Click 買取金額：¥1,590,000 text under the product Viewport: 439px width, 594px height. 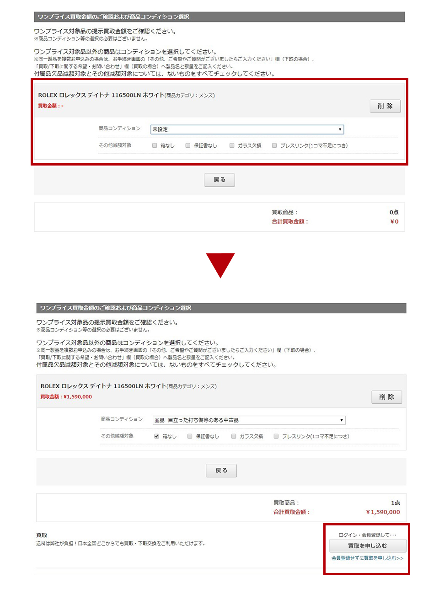[x=66, y=396]
